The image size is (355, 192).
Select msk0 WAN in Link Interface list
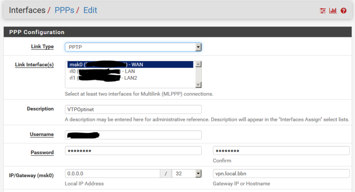click(x=130, y=64)
